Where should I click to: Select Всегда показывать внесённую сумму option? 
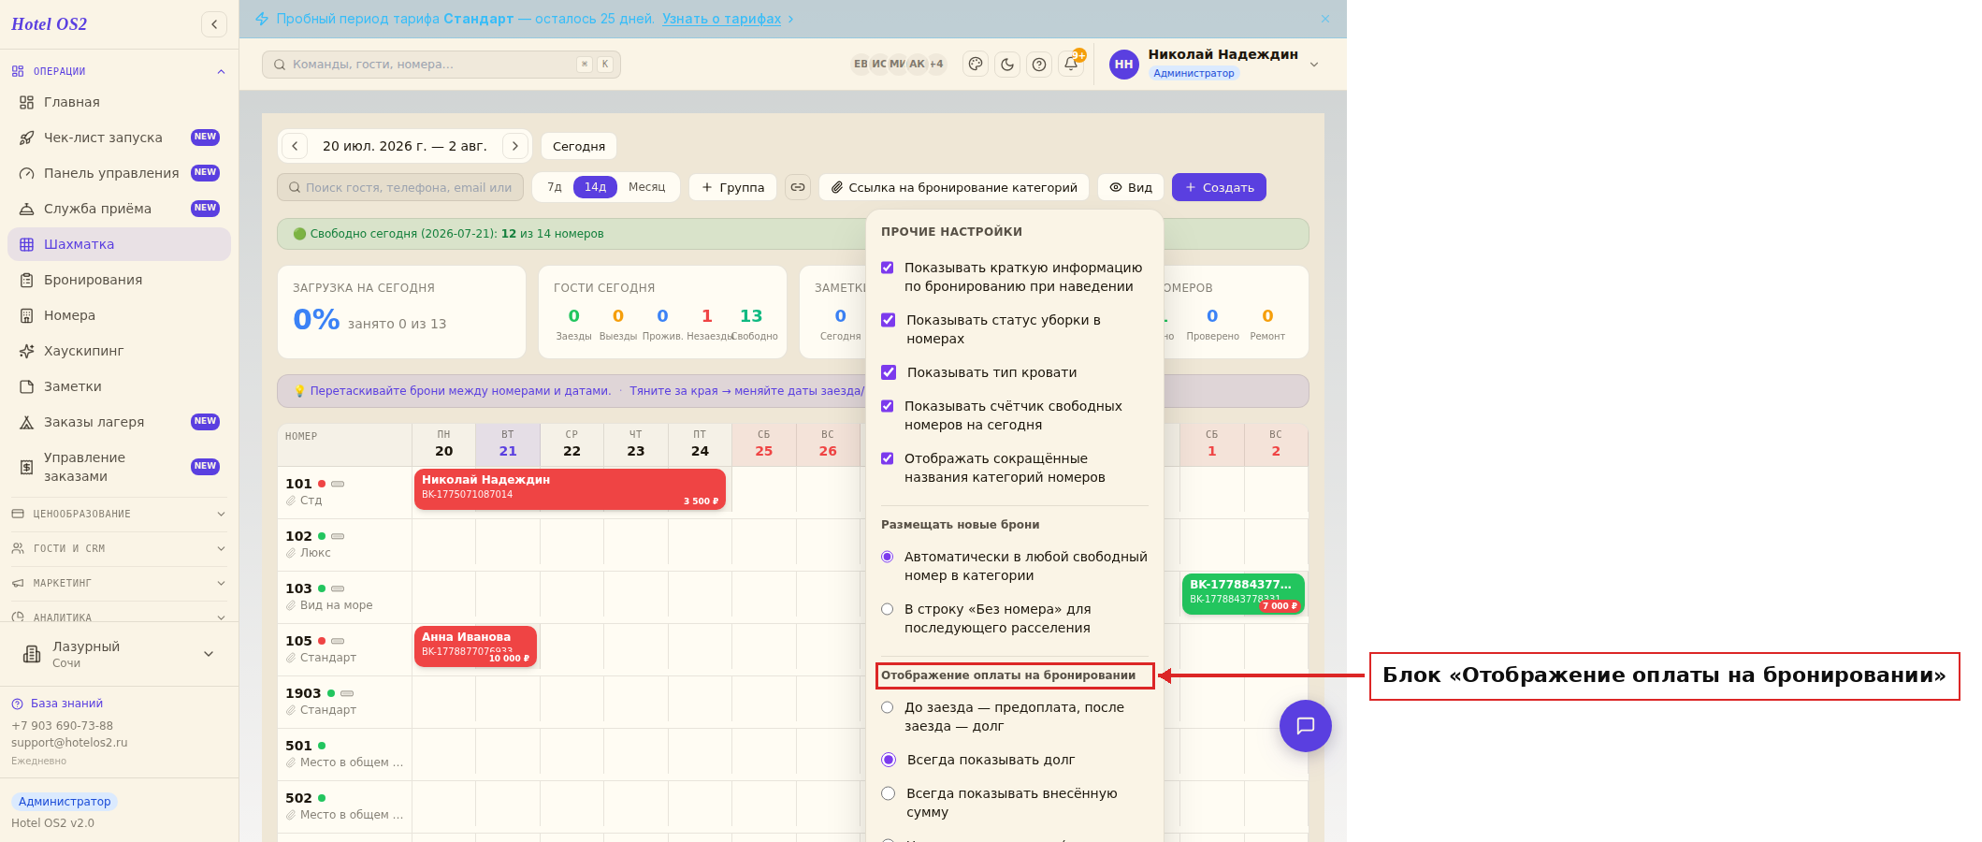[889, 793]
